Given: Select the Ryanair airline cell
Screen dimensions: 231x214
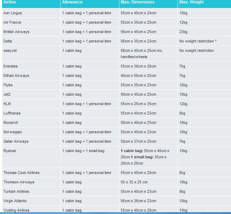Looking at the screenshot, I should (x=31, y=157).
